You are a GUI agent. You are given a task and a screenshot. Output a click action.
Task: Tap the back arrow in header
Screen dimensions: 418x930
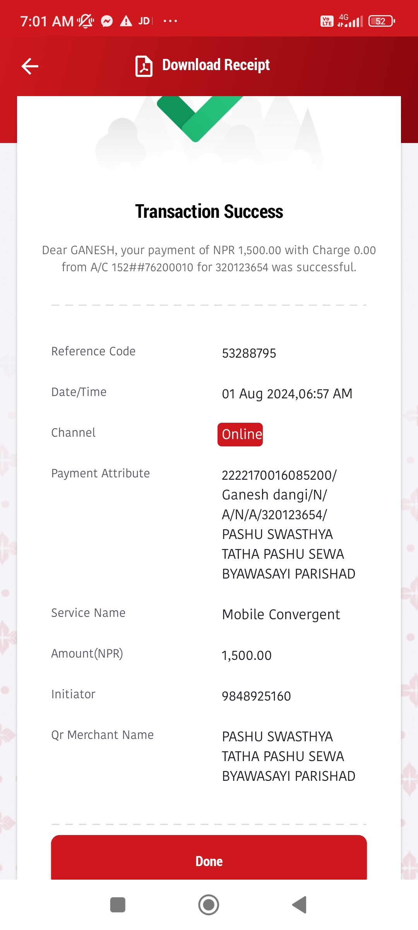pos(30,66)
